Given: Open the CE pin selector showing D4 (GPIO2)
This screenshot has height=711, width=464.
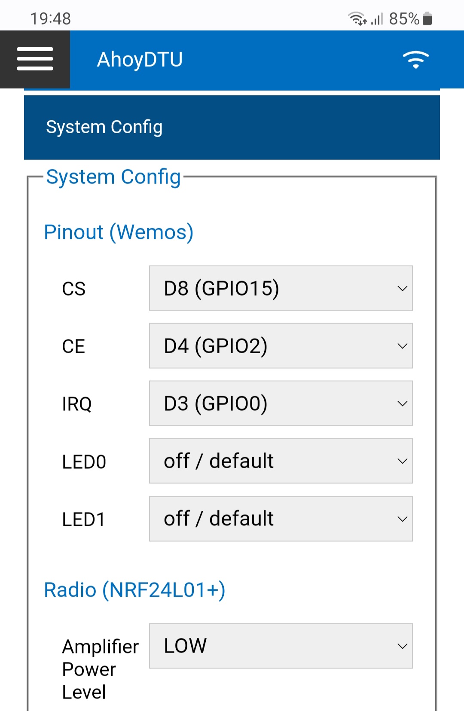Looking at the screenshot, I should click(x=281, y=346).
